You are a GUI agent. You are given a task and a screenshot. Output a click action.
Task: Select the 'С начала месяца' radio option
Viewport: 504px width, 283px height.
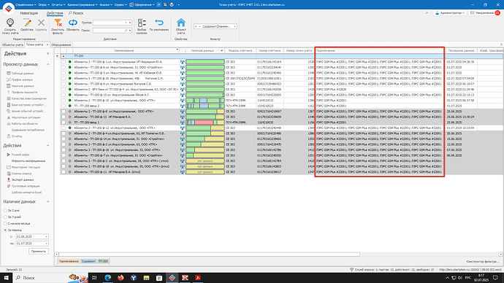(x=5, y=223)
